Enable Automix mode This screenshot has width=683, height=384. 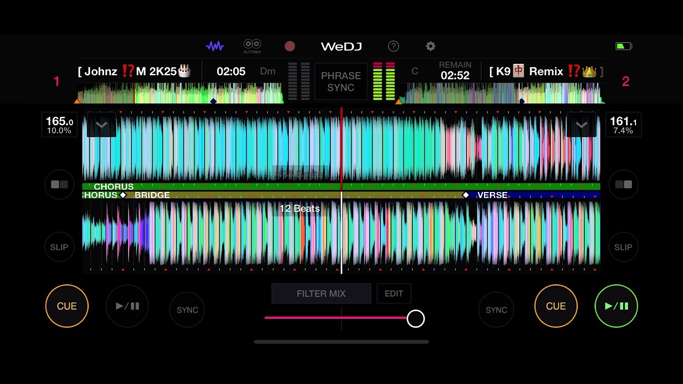click(x=252, y=46)
